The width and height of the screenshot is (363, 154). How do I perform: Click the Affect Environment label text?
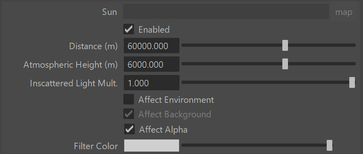tap(176, 100)
